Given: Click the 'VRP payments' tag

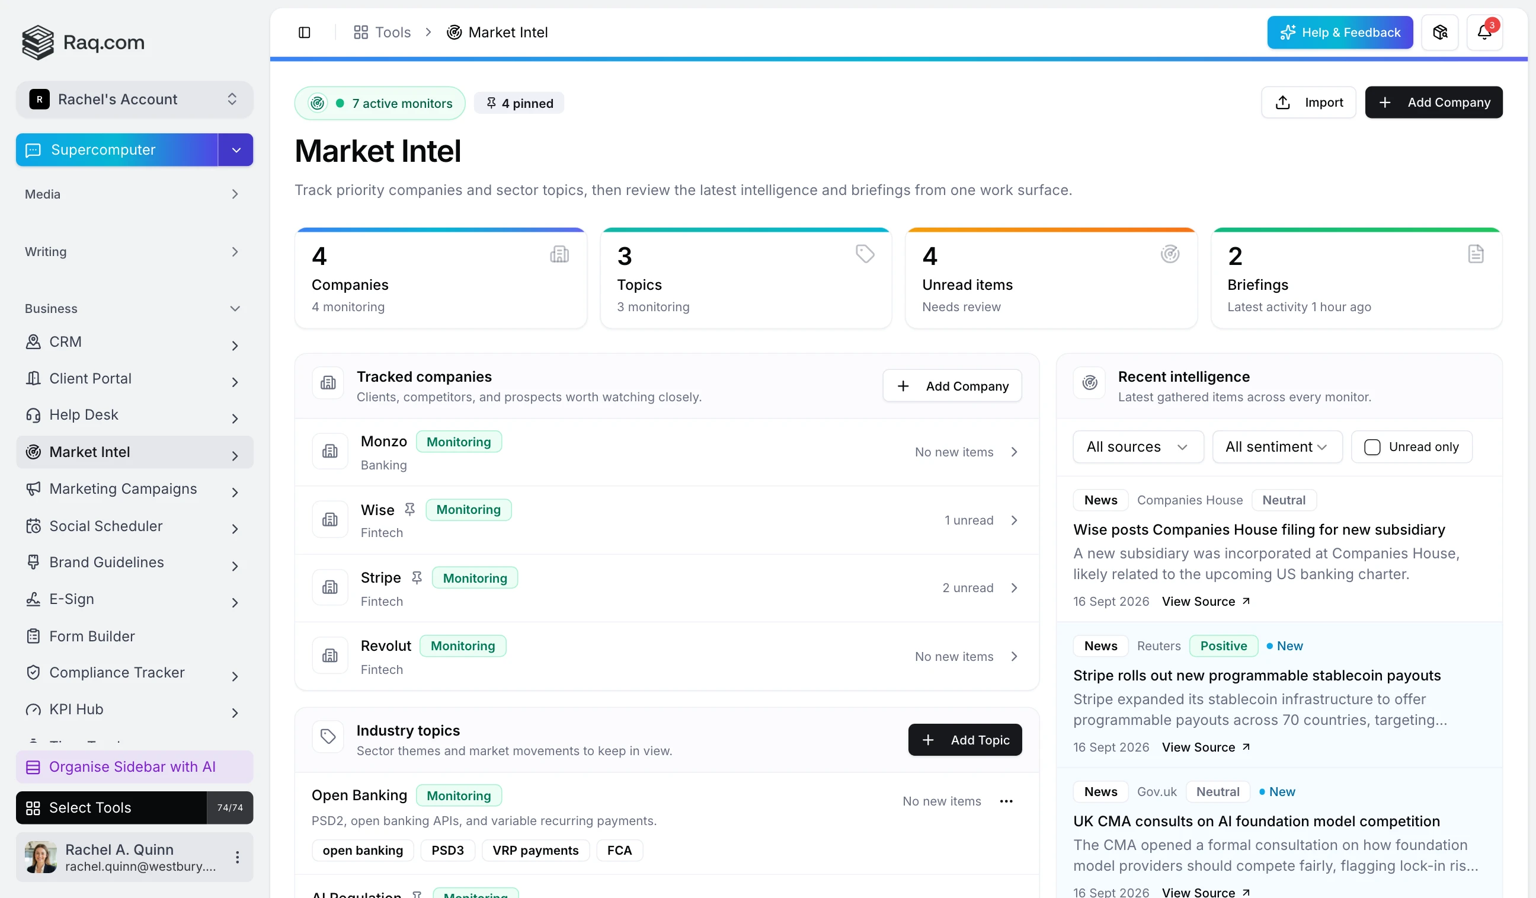Looking at the screenshot, I should pyautogui.click(x=535, y=851).
